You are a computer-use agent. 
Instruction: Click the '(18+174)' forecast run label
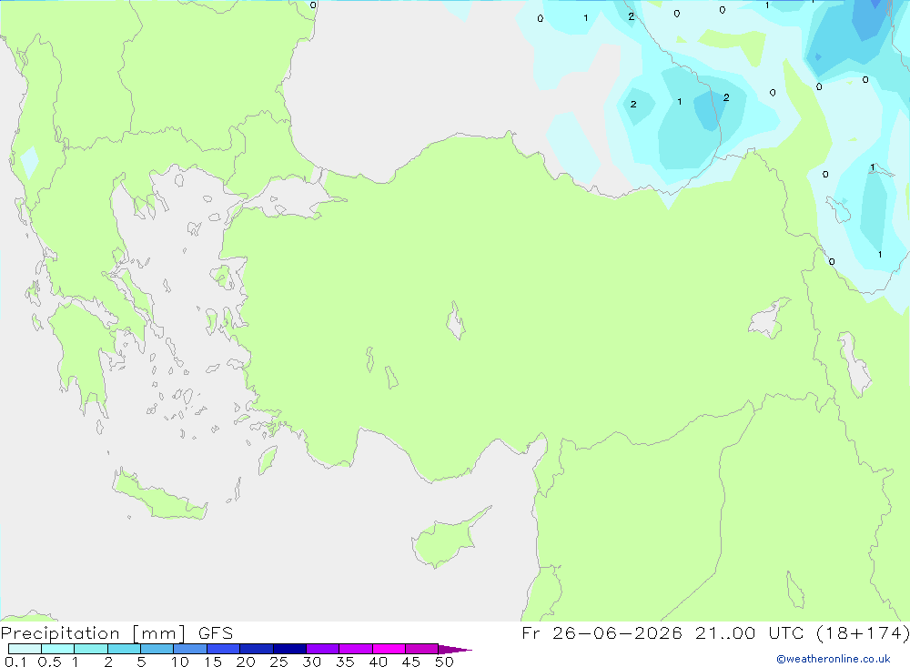click(x=863, y=632)
